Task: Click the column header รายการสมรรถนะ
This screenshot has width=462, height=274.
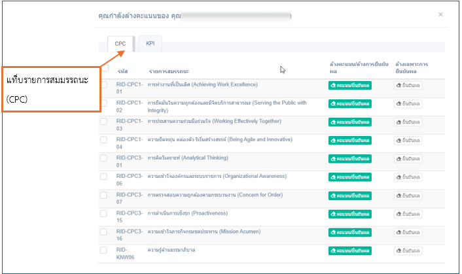Action: point(169,71)
